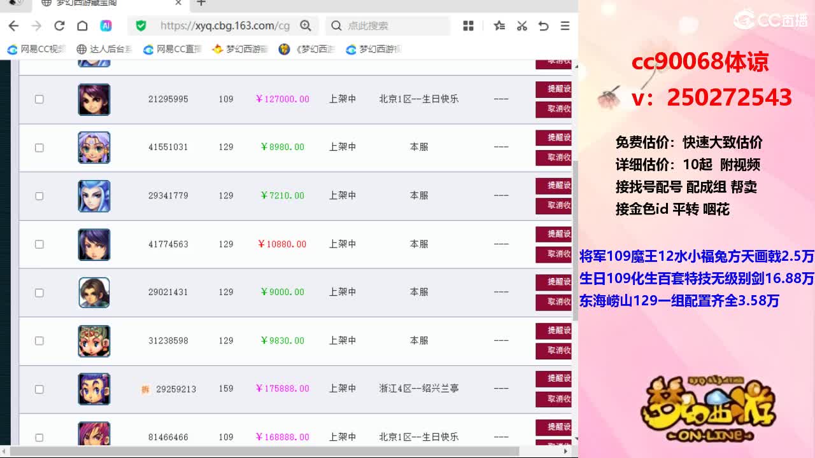Tick checkbox for item 31238598
815x458 pixels.
coord(39,341)
